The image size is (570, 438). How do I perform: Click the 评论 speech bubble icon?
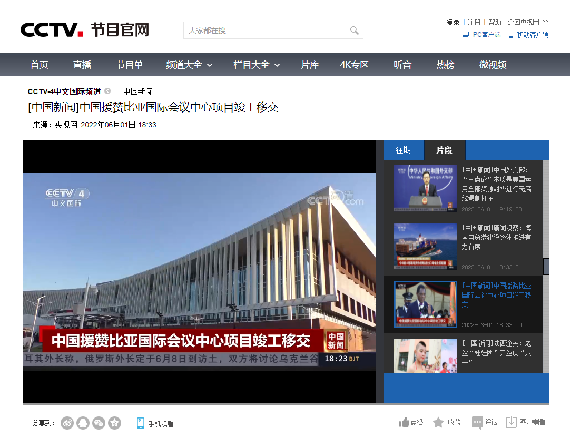point(477,422)
